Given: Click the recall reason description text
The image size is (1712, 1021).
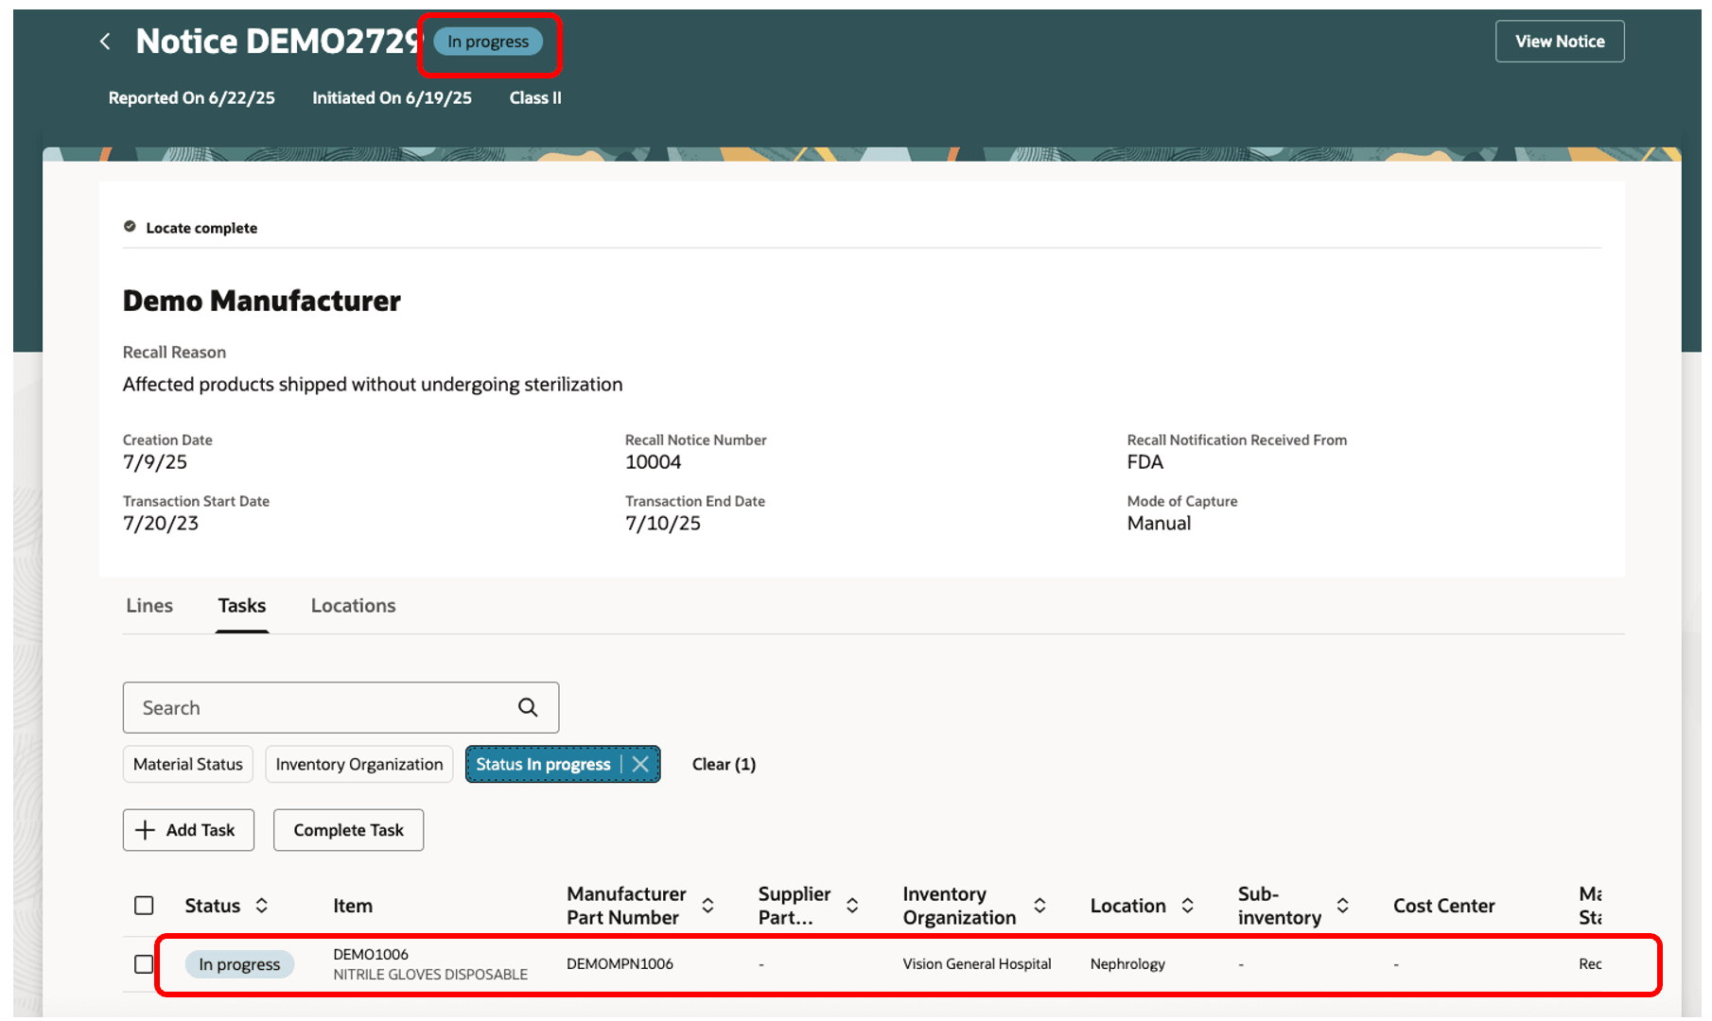Looking at the screenshot, I should [373, 385].
